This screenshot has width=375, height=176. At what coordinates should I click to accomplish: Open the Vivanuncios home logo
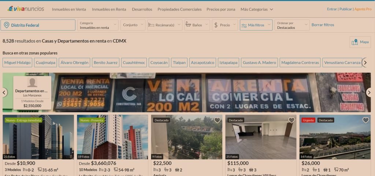tap(26, 9)
